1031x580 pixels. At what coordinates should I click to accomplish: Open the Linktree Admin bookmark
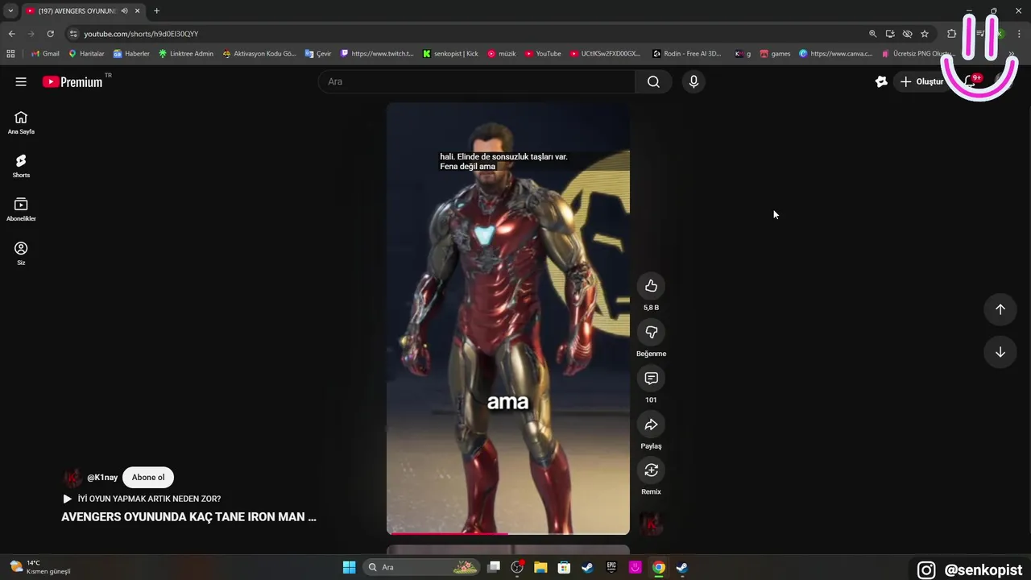[186, 54]
